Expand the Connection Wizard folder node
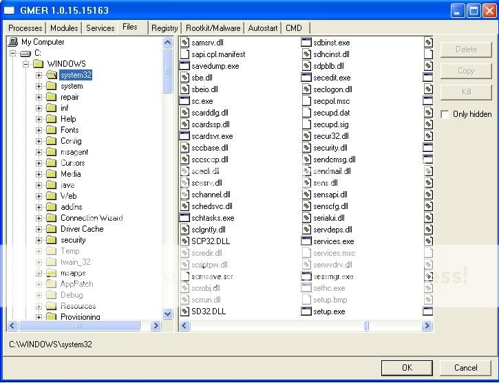499x383 pixels. point(39,218)
